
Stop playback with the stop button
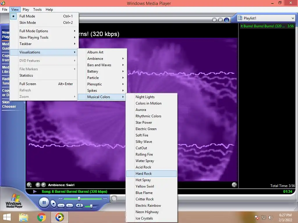click(x=54, y=204)
